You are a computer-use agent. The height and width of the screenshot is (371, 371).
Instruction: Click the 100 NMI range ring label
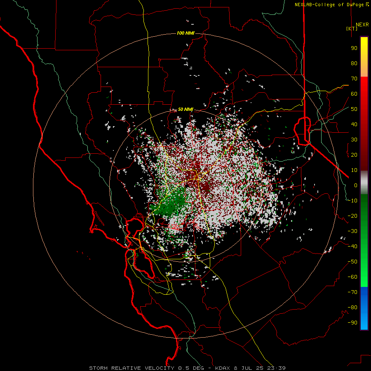[185, 33]
